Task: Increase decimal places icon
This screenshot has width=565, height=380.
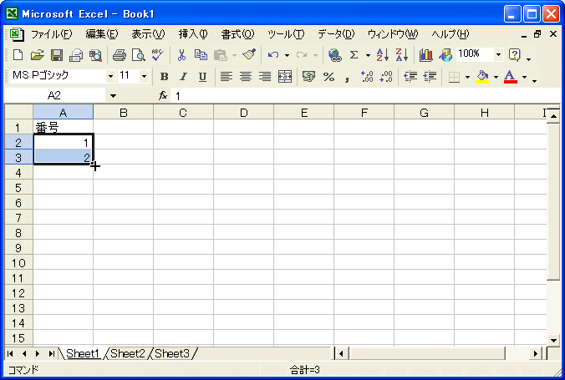Action: [x=367, y=76]
